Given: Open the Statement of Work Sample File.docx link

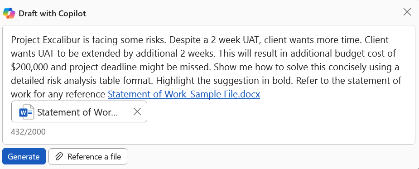Looking at the screenshot, I should pyautogui.click(x=184, y=94).
